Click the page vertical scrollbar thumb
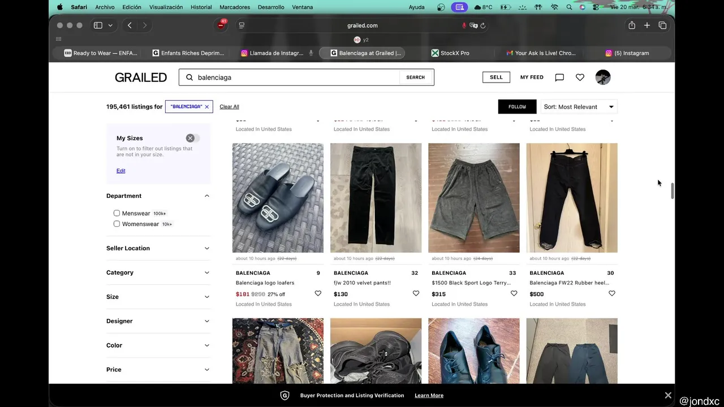The height and width of the screenshot is (407, 724). (672, 191)
